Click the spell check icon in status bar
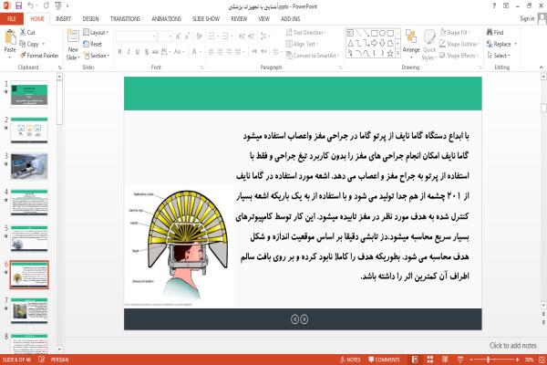Viewport: 547px width, 365px height. (x=42, y=360)
